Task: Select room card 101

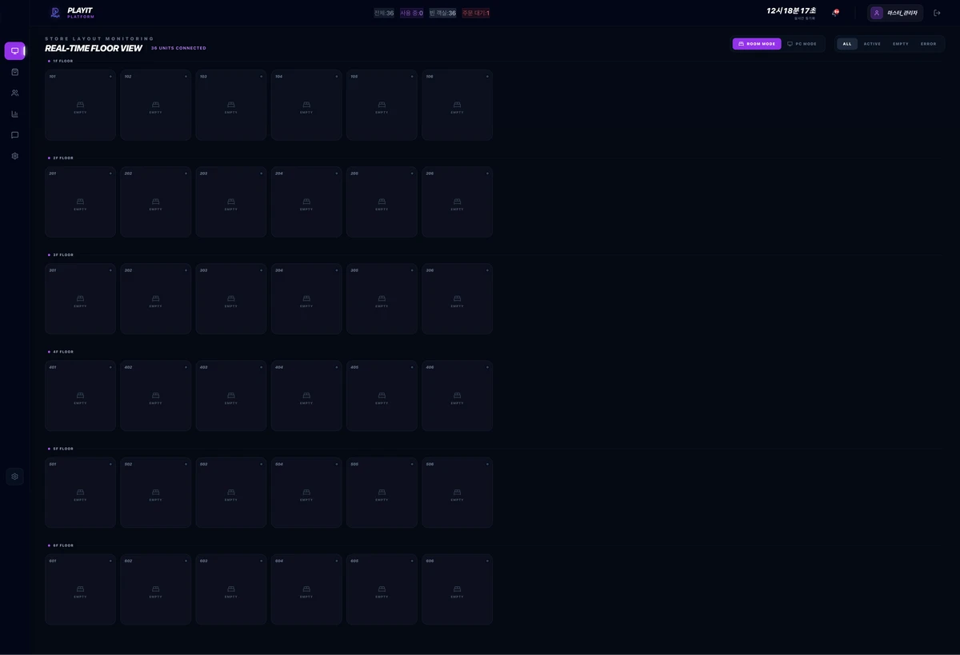Action: pos(80,105)
